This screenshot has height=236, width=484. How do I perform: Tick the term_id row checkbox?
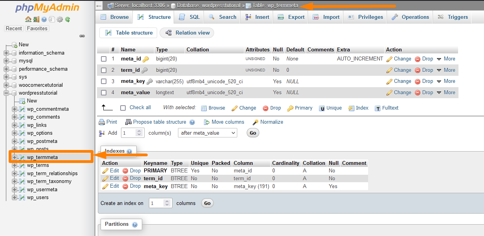(x=104, y=70)
